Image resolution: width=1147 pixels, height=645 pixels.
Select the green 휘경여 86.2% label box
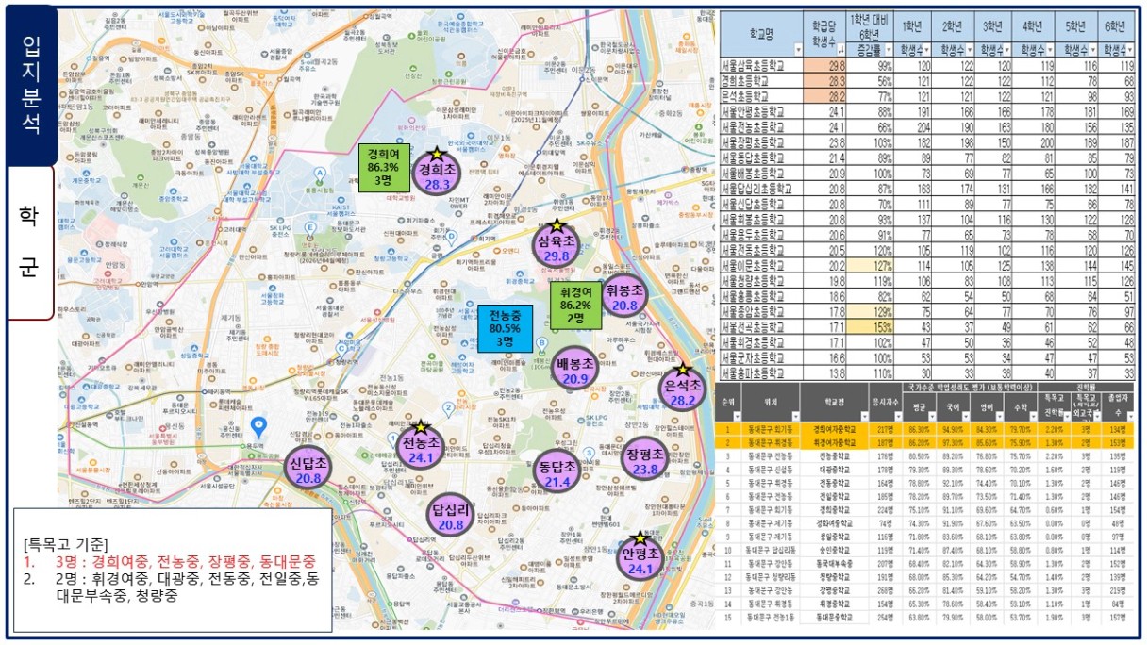[x=577, y=306]
